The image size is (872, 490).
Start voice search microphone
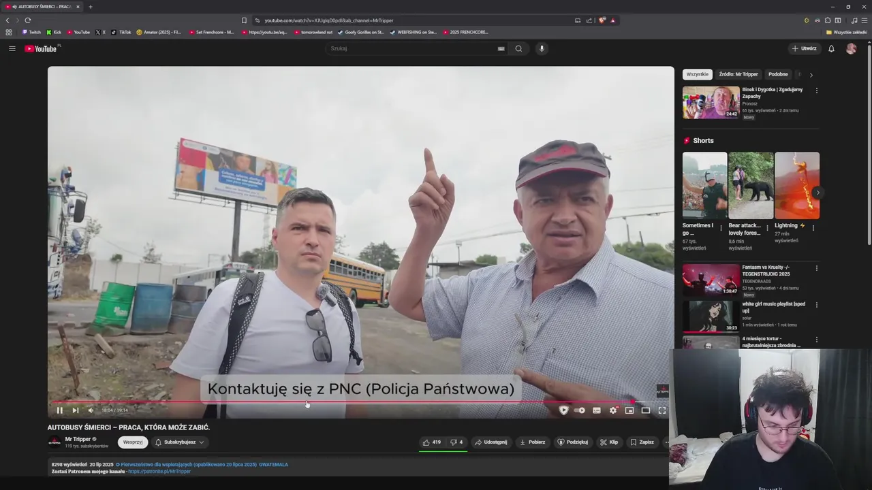[x=542, y=48]
